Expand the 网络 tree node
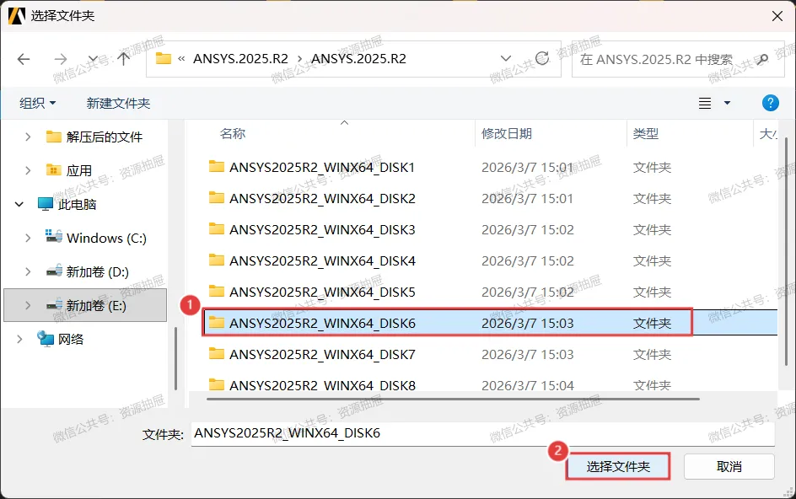 tap(19, 339)
